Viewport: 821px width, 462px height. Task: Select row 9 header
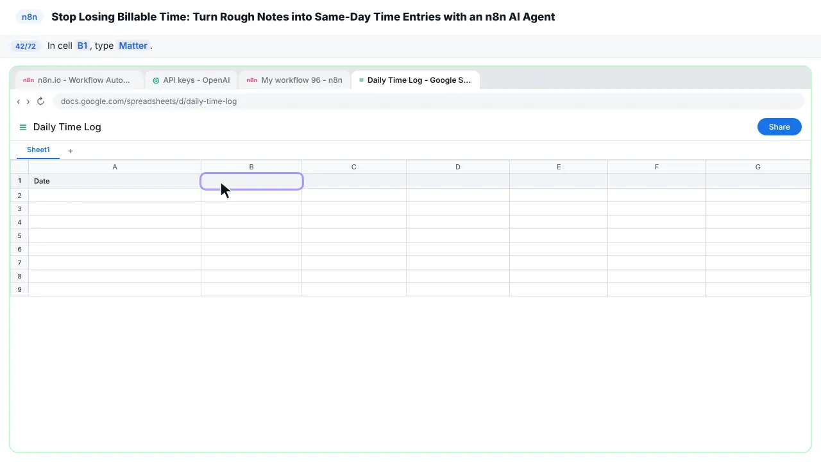[20, 289]
